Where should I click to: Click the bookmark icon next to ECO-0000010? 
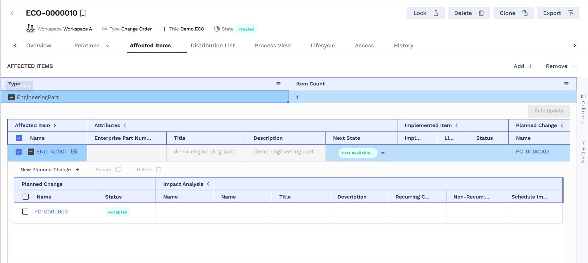tap(83, 13)
